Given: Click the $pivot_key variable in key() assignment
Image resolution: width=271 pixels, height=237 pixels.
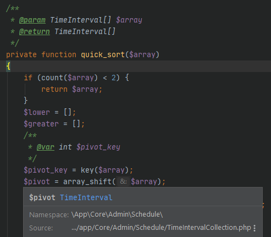Looking at the screenshot, I should [46, 170].
